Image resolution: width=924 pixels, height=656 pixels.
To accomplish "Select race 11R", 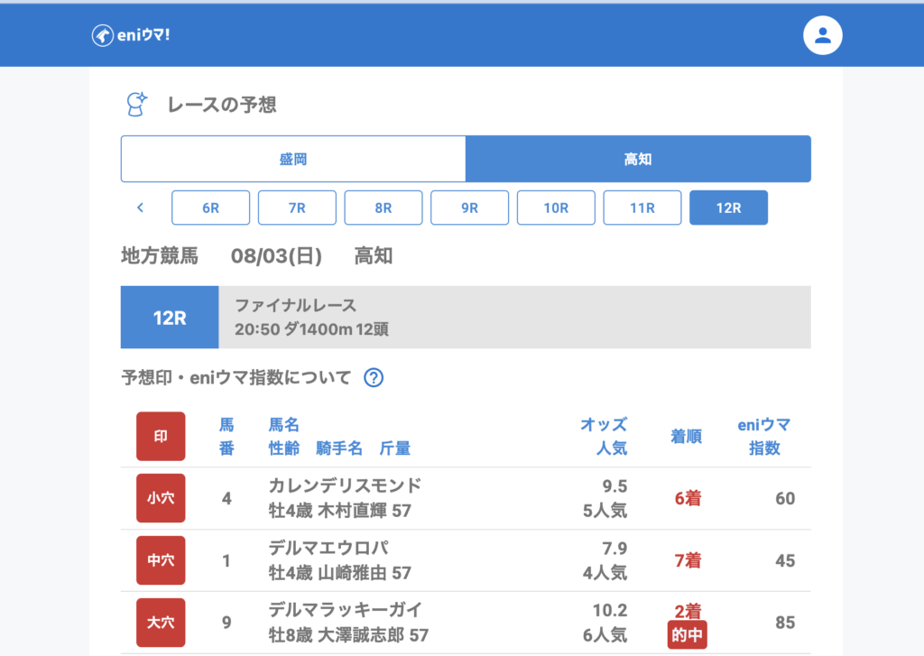I will point(642,208).
